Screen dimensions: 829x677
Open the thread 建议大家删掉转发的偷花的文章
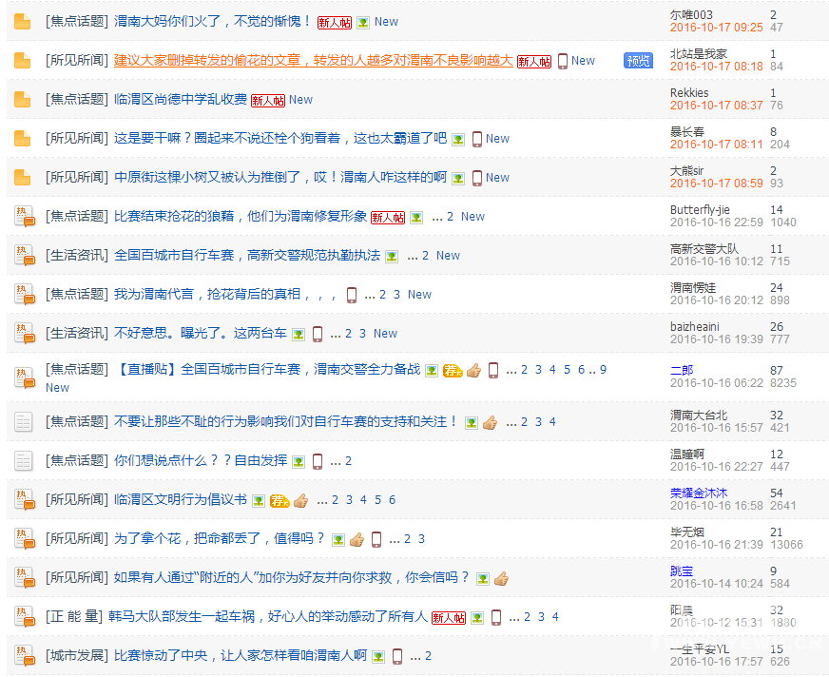[x=314, y=60]
